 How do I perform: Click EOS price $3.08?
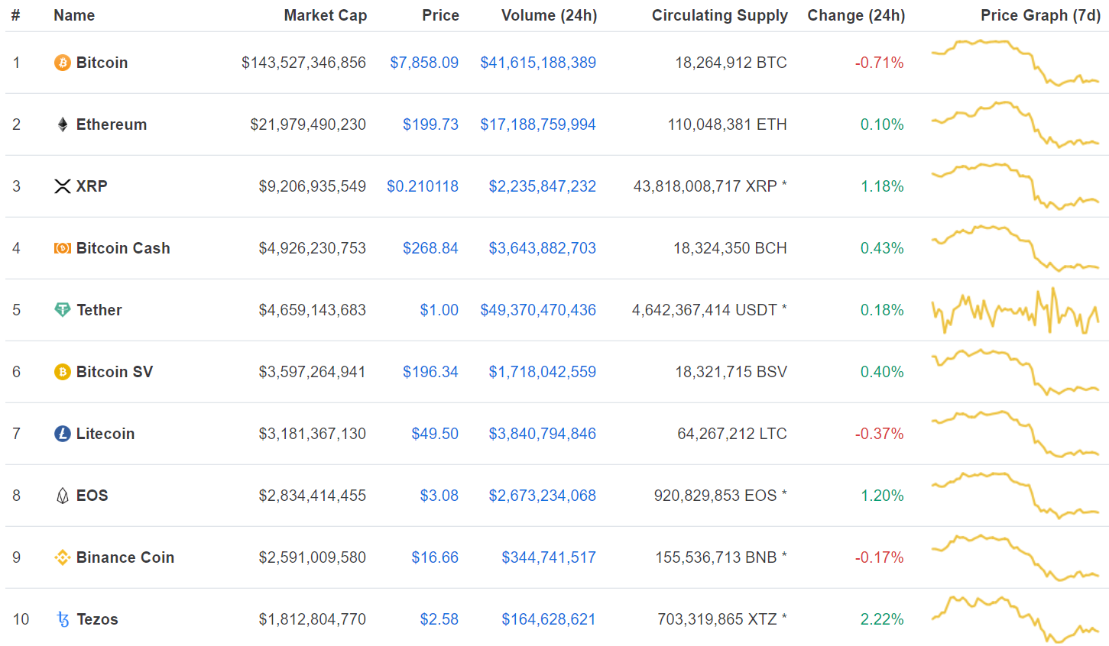439,496
